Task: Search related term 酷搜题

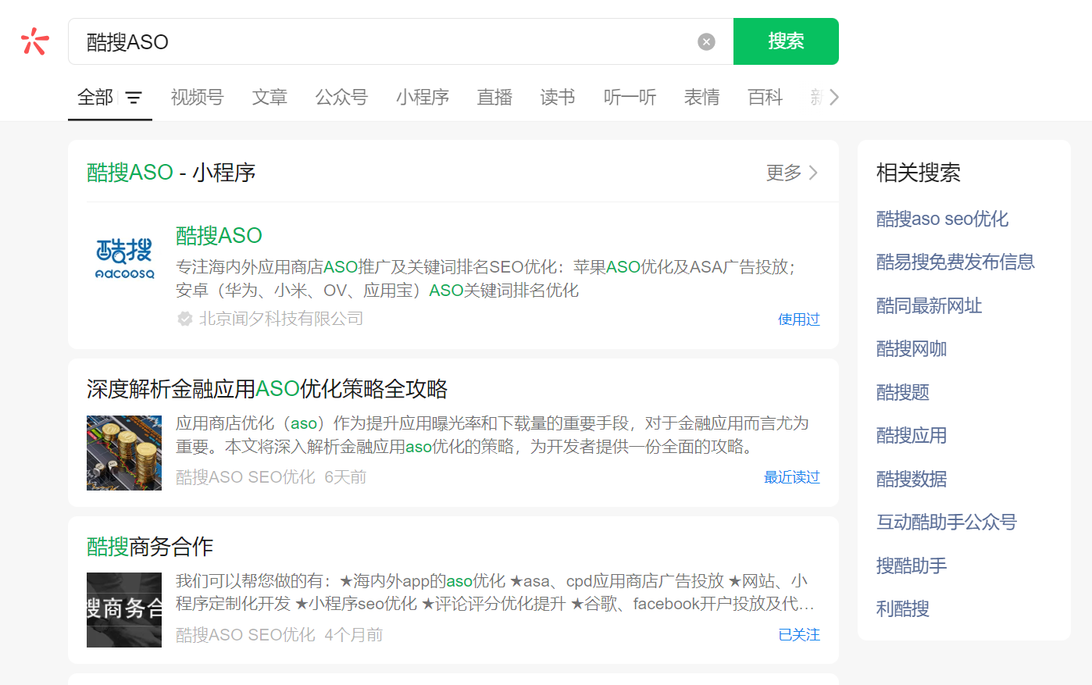Action: click(x=903, y=392)
